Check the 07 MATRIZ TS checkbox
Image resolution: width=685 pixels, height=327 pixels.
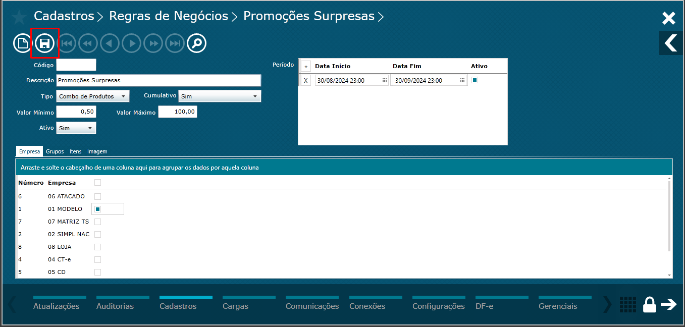point(98,222)
